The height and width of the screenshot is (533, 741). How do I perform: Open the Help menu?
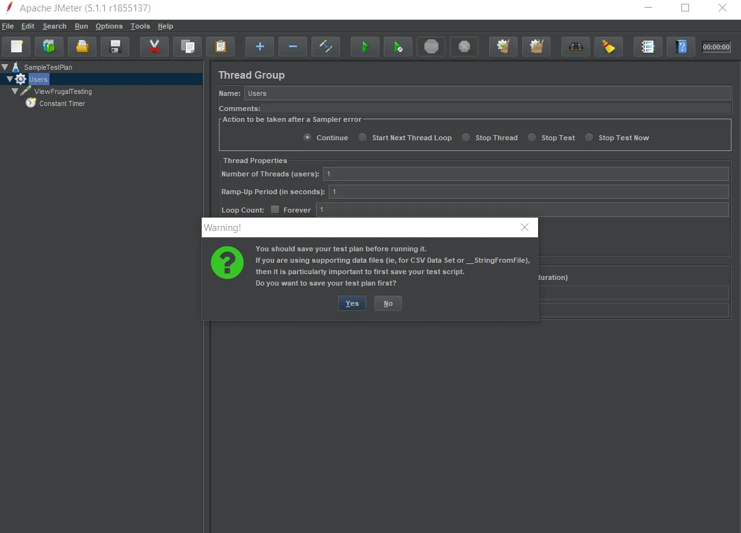tap(166, 26)
